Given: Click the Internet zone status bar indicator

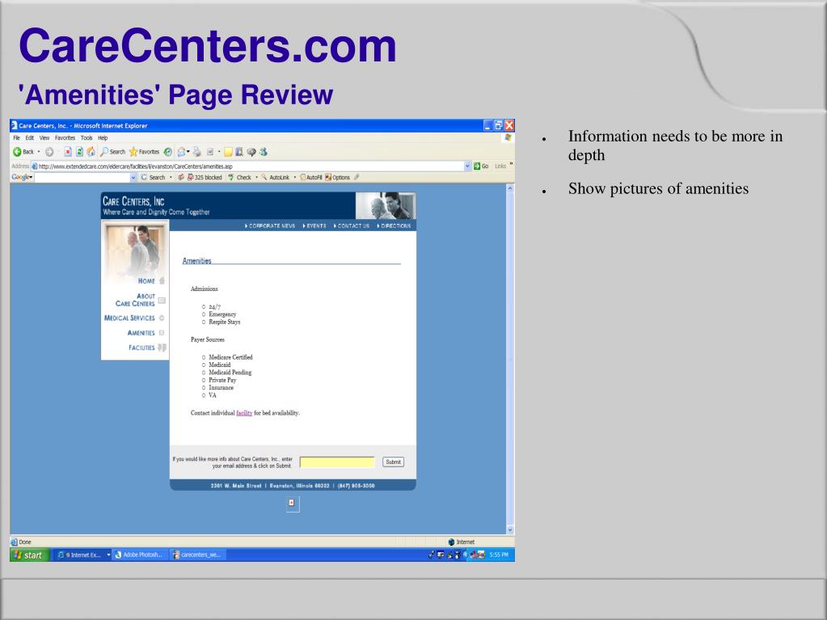Looking at the screenshot, I should point(461,542).
